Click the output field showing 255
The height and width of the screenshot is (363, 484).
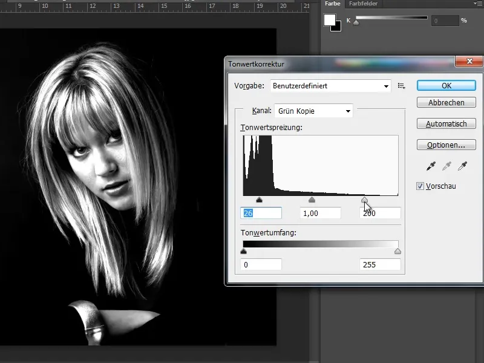(380, 264)
